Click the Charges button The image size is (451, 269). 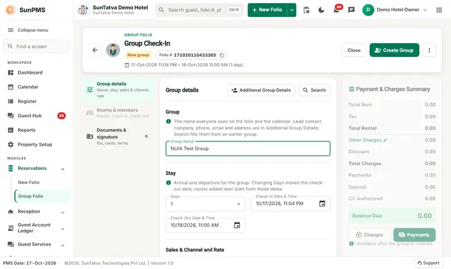point(370,235)
